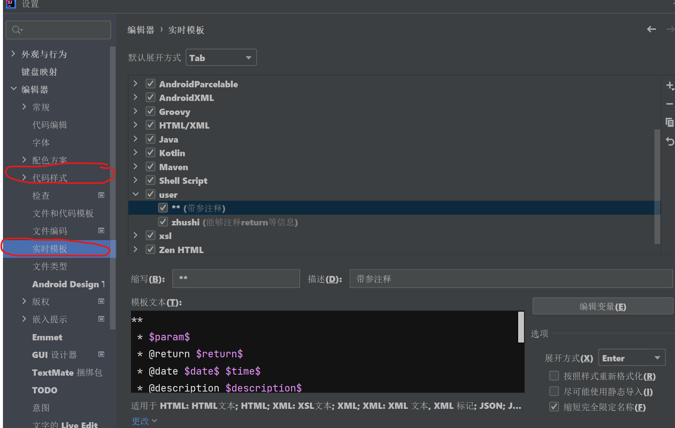Open 文件和代码模板 settings page

[63, 213]
